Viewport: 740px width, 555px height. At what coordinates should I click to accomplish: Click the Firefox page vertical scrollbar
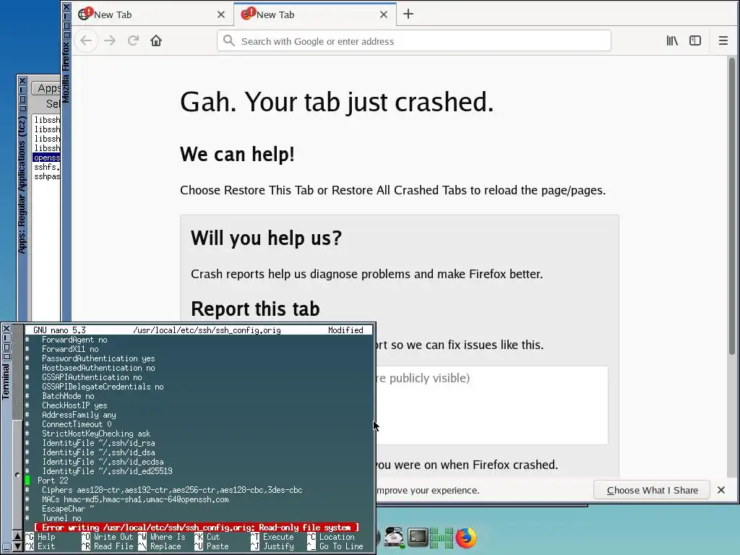[731, 205]
